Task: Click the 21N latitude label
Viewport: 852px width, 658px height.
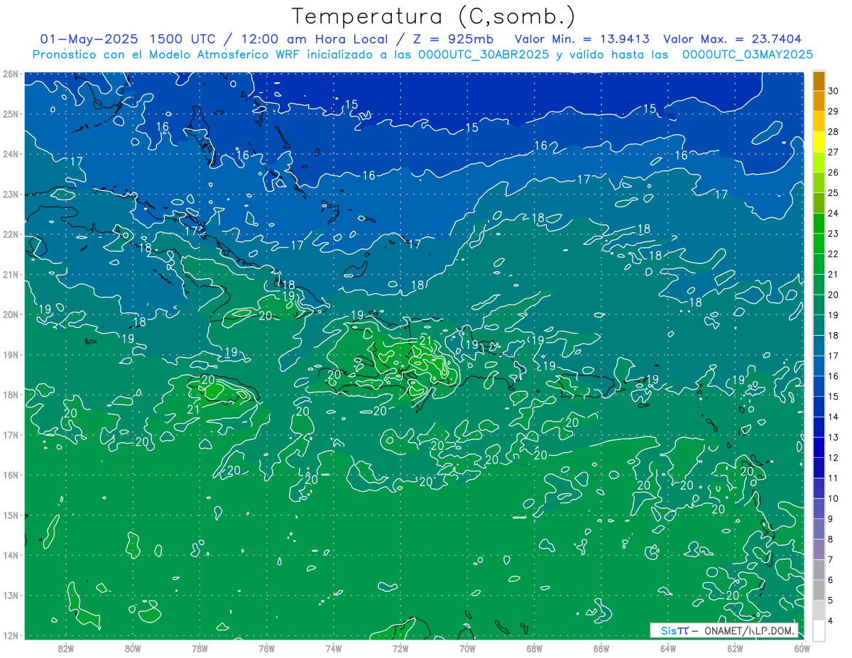Action: tap(10, 274)
